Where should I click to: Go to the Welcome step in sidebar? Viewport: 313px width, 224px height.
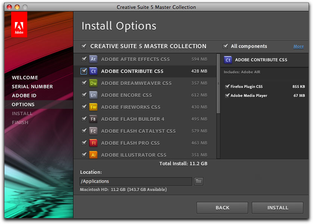25,78
